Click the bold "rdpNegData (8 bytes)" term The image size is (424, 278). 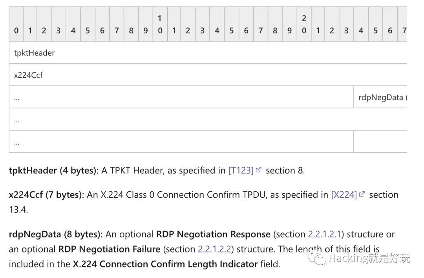(55, 234)
